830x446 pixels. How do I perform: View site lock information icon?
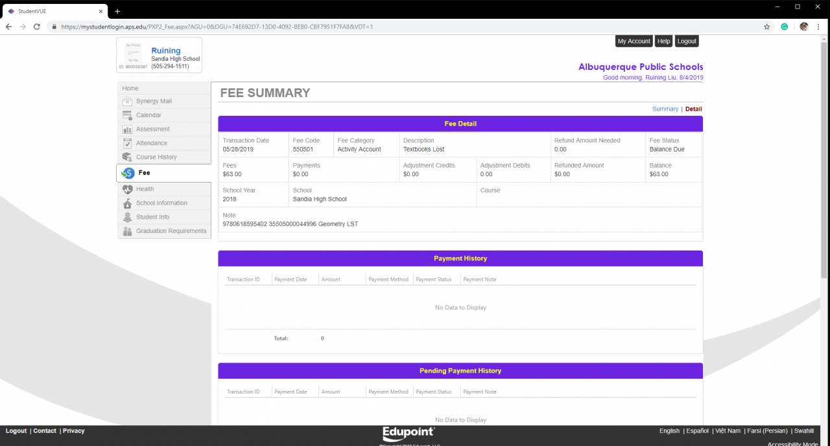(54, 27)
